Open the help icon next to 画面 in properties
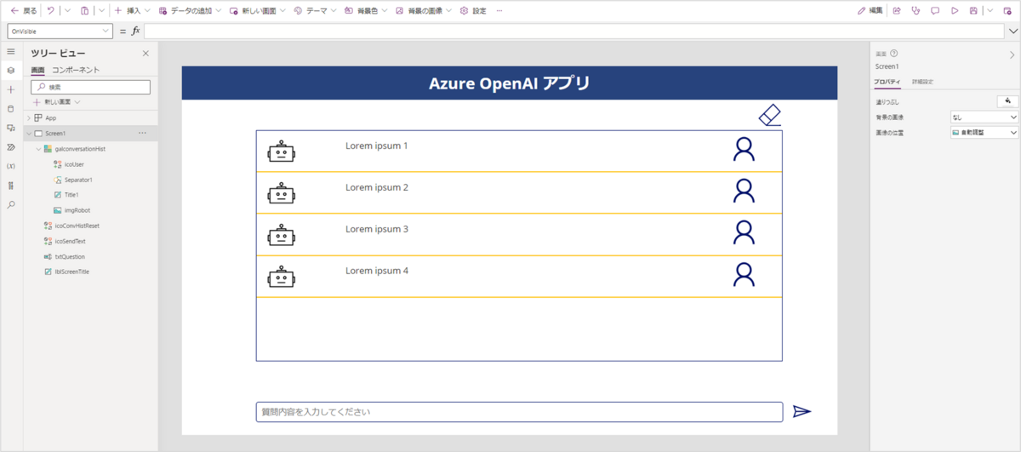Screen dimensions: 1021x452 tap(894, 54)
